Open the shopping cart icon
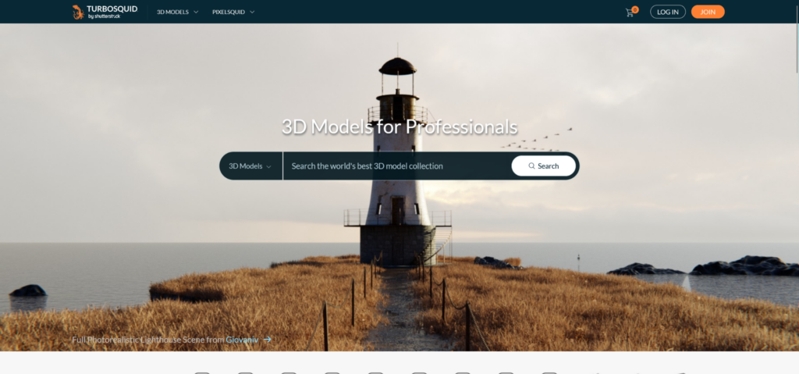The image size is (799, 374). tap(630, 12)
